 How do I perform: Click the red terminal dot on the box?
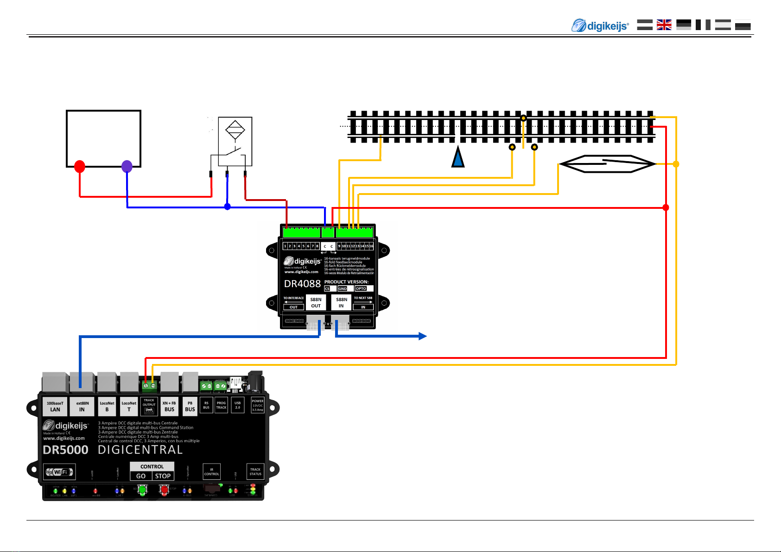click(80, 166)
